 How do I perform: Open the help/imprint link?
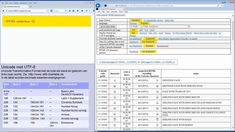pos(102,15)
